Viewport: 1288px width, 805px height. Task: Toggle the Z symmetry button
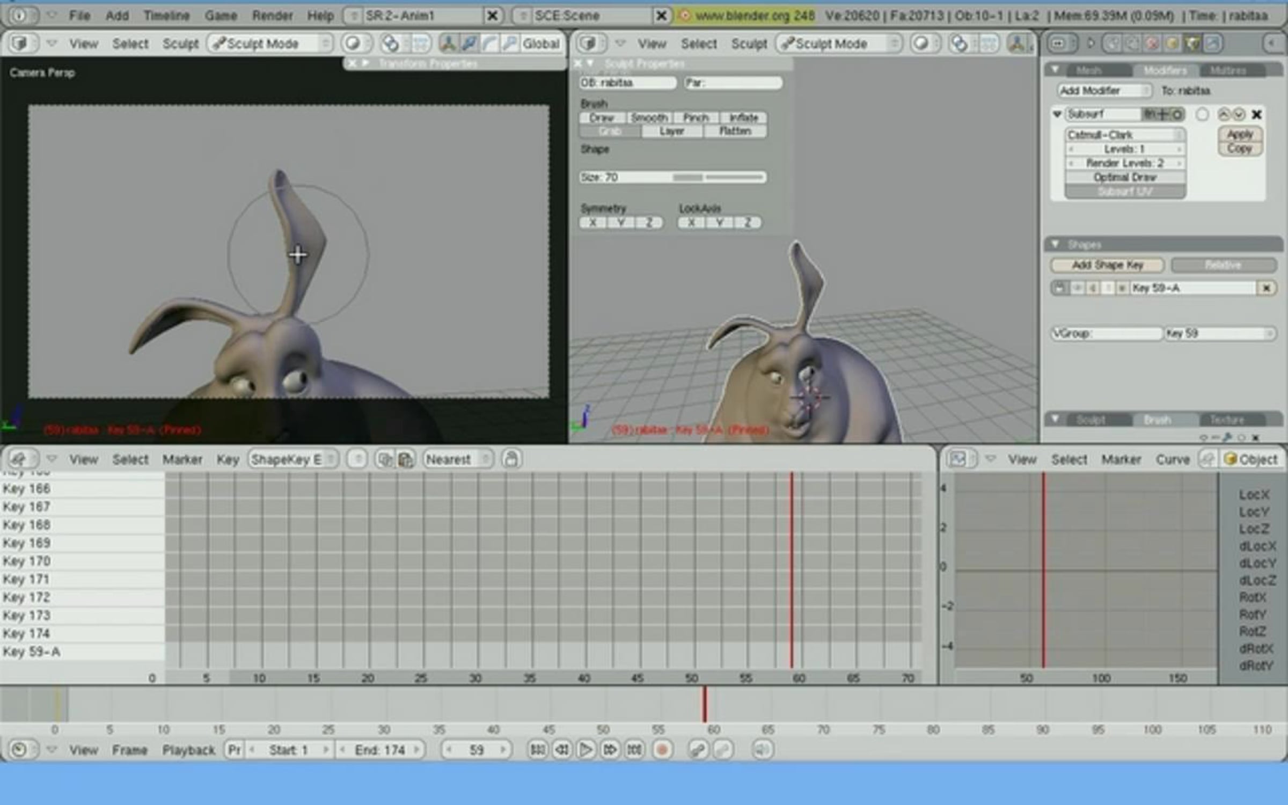click(x=649, y=223)
